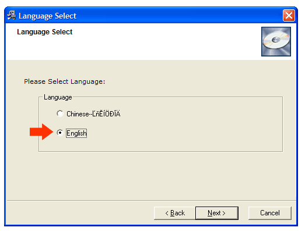Click the Chinese option label text
Screen dimensions: 305x231
(93, 113)
